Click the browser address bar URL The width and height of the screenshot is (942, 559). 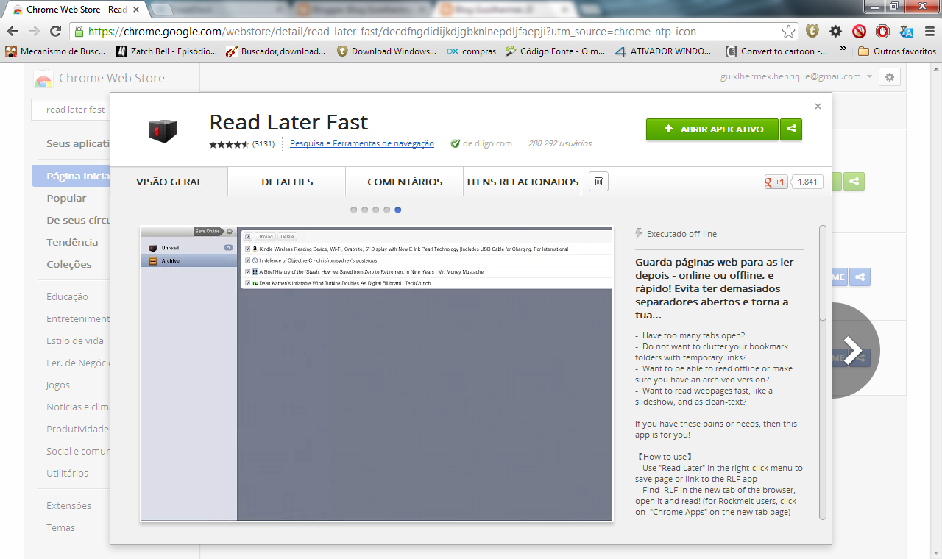coord(392,32)
